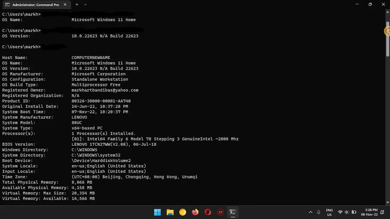Screen dimensions: 390x219
Task: Switch keyboard language via ENG US indicator
Action: 329,212
